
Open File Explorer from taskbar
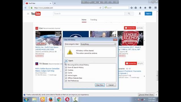click(35, 99)
